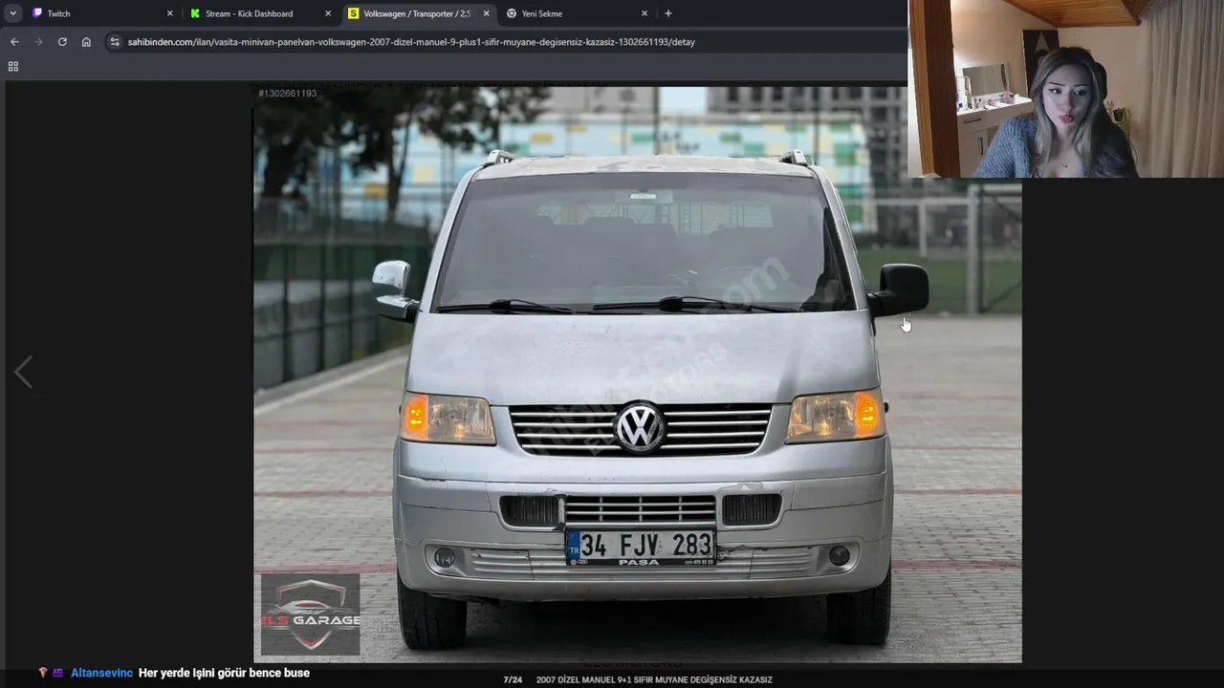The image size is (1224, 688).
Task: Reload the current page
Action: point(62,42)
